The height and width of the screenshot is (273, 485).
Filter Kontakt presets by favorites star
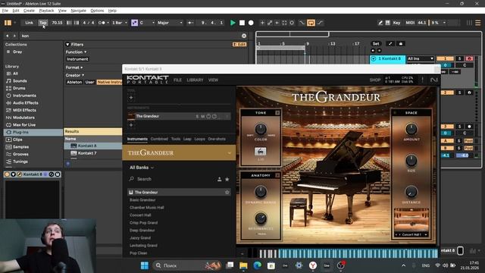click(227, 179)
